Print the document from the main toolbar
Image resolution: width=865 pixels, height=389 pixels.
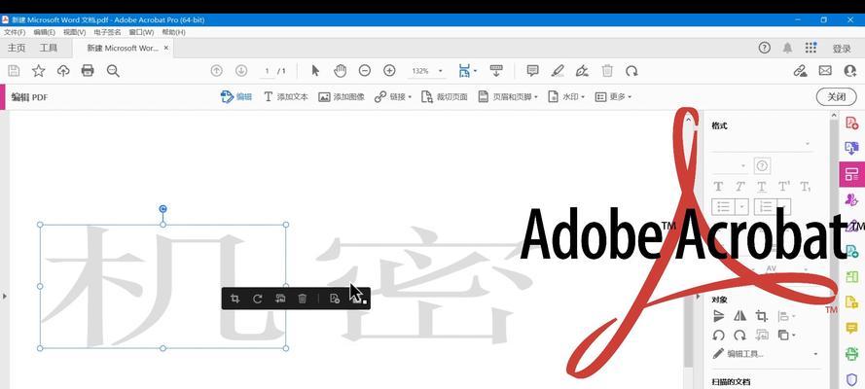[88, 71]
